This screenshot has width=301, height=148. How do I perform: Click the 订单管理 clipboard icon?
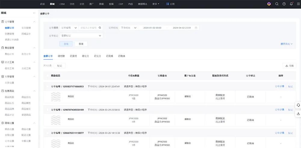point(2,22)
